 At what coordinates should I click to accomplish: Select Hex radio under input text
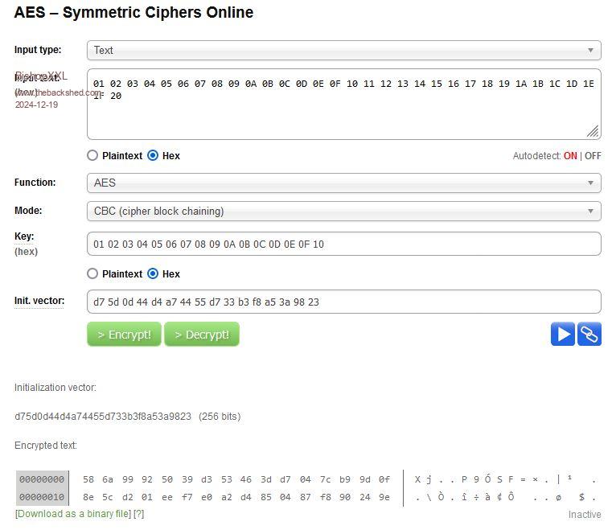click(153, 156)
